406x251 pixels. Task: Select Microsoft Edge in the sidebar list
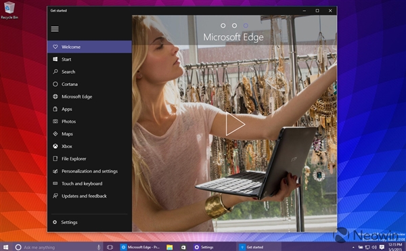pyautogui.click(x=89, y=97)
